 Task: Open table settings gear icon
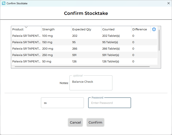click(154, 29)
